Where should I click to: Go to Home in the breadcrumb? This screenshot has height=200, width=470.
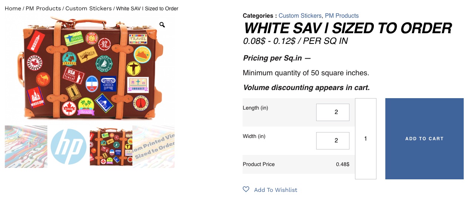click(x=13, y=8)
